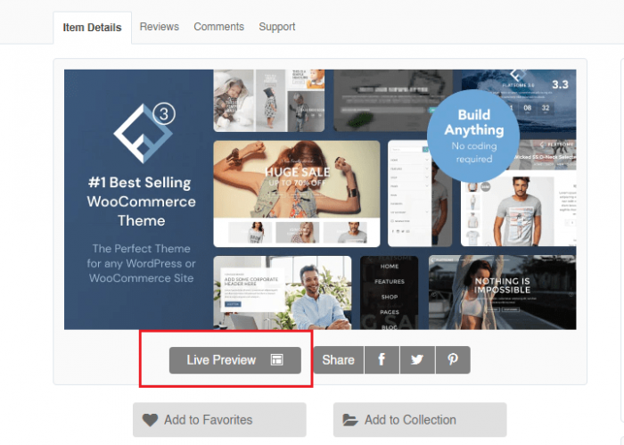The height and width of the screenshot is (445, 624).
Task: Go to the Support tab
Action: click(277, 27)
